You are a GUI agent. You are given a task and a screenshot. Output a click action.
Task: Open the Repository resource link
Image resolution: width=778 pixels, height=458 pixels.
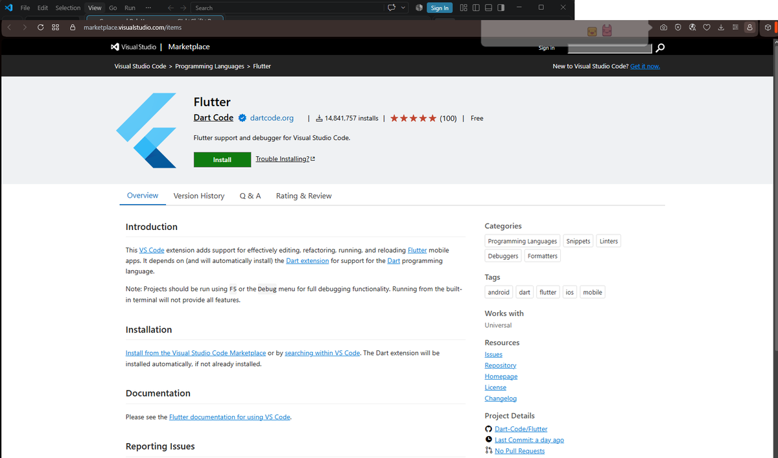tap(501, 365)
